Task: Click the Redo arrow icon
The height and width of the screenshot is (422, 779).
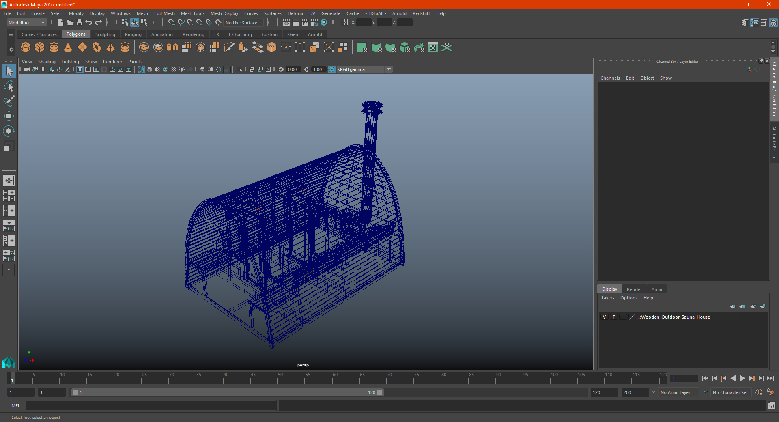Action: coord(98,23)
